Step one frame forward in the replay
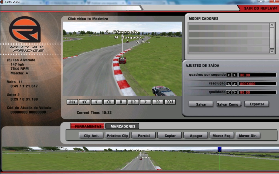The height and width of the screenshot is (174, 279). 133,102
